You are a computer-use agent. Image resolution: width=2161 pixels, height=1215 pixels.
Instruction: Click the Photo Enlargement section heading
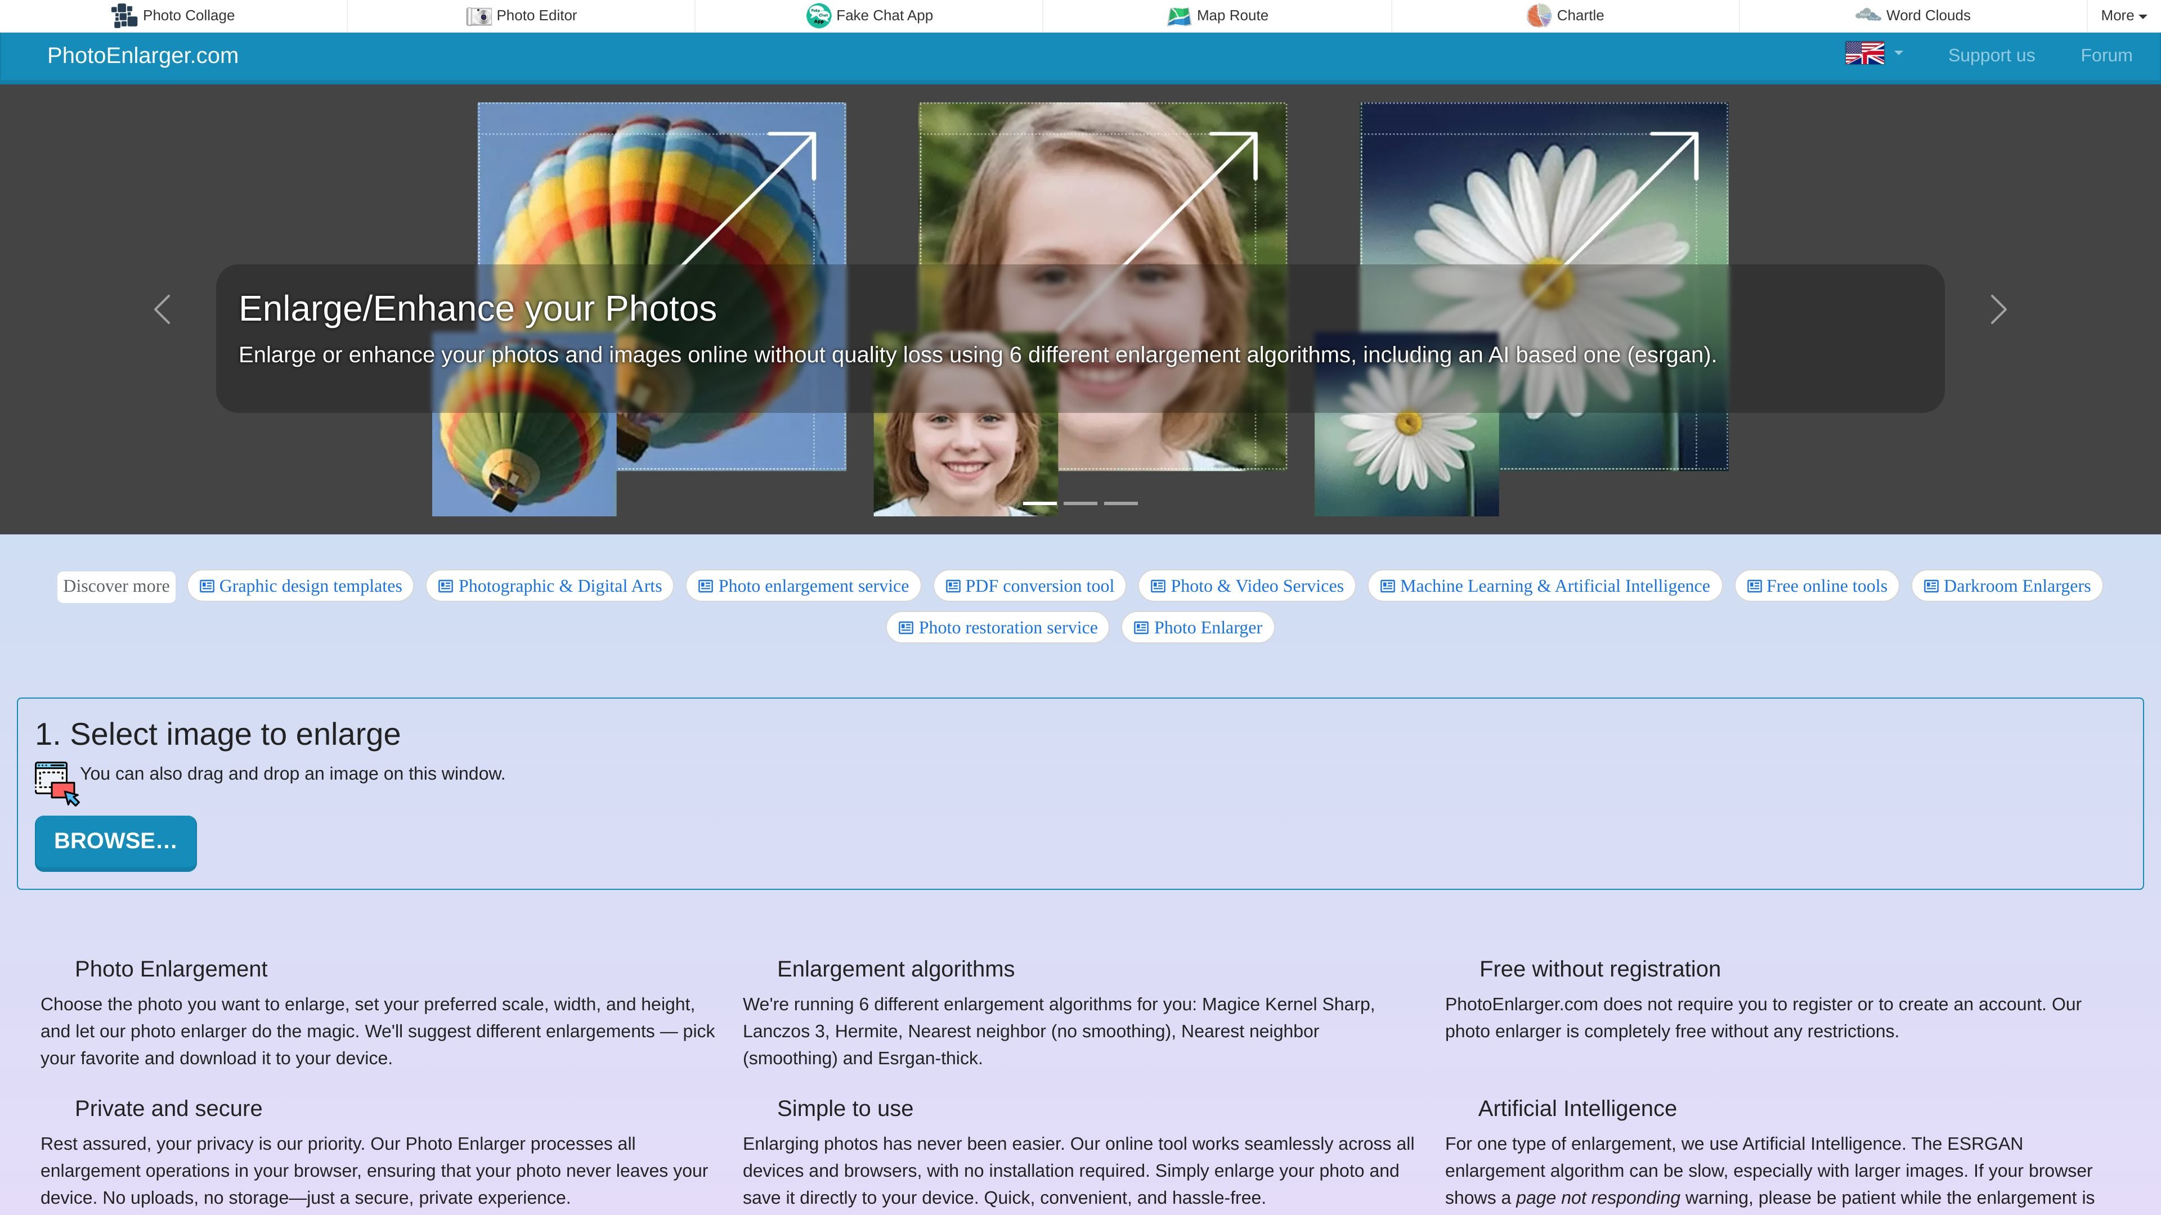(171, 969)
